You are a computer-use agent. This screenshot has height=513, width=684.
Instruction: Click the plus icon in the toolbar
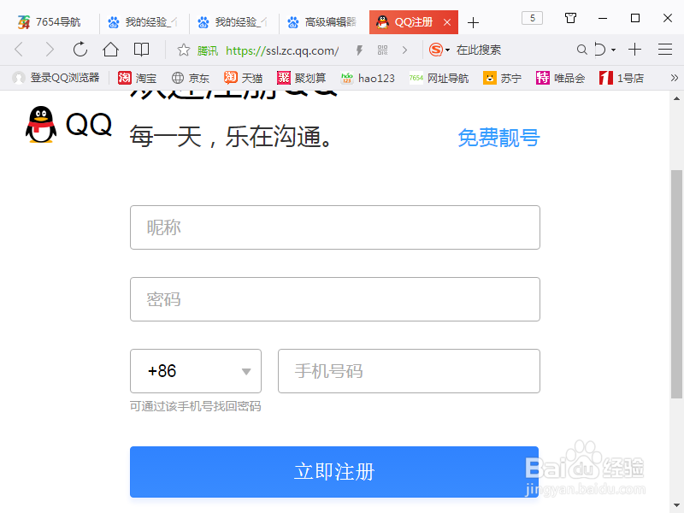(x=634, y=50)
